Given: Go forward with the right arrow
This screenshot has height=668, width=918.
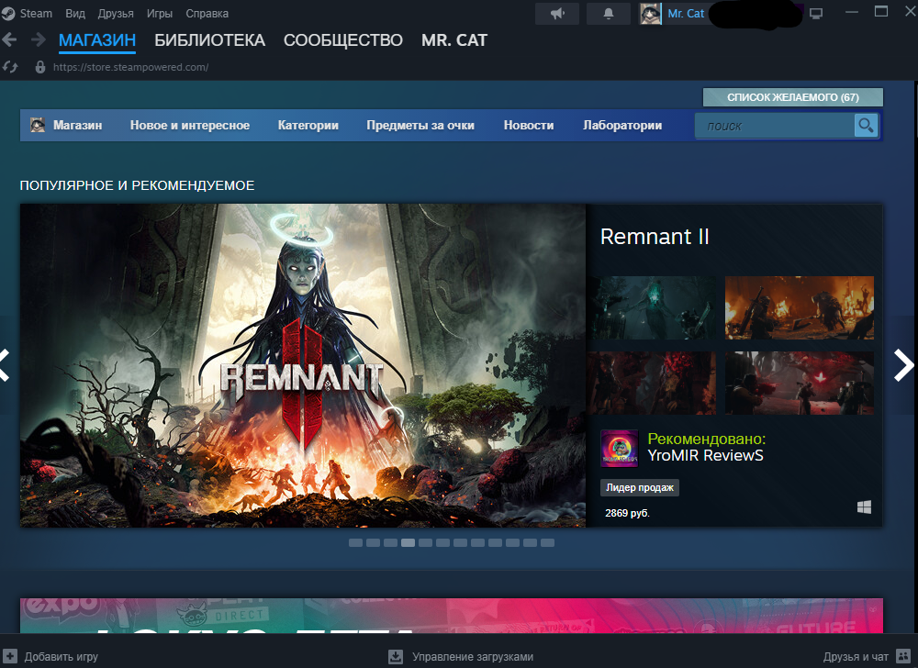Looking at the screenshot, I should pos(38,39).
